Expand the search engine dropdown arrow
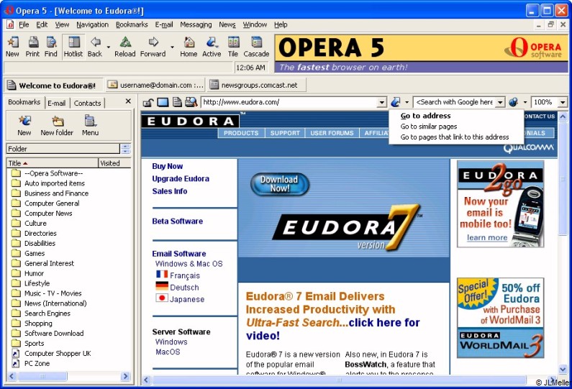Screen dimensions: 572x389 pos(500,102)
